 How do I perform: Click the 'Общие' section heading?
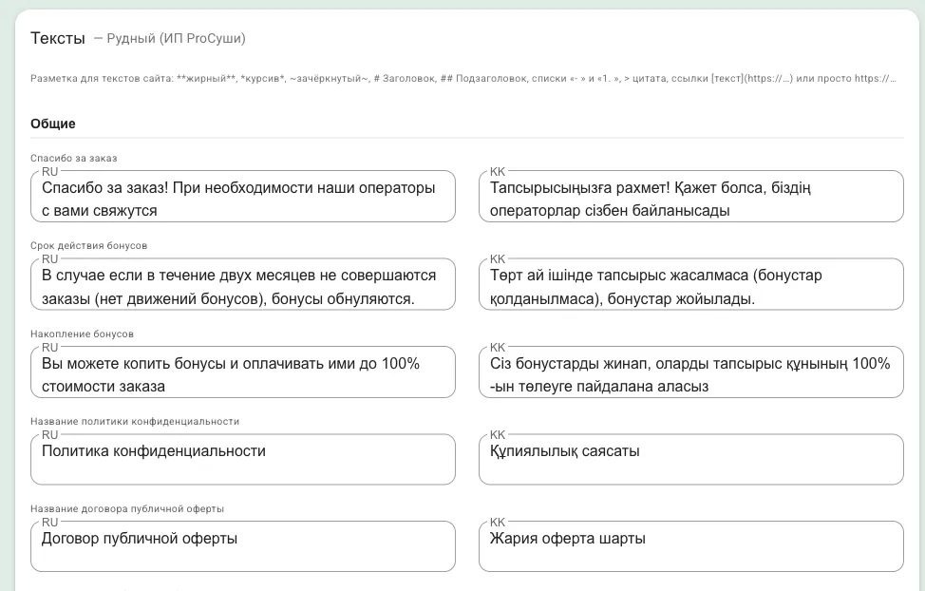pyautogui.click(x=53, y=124)
